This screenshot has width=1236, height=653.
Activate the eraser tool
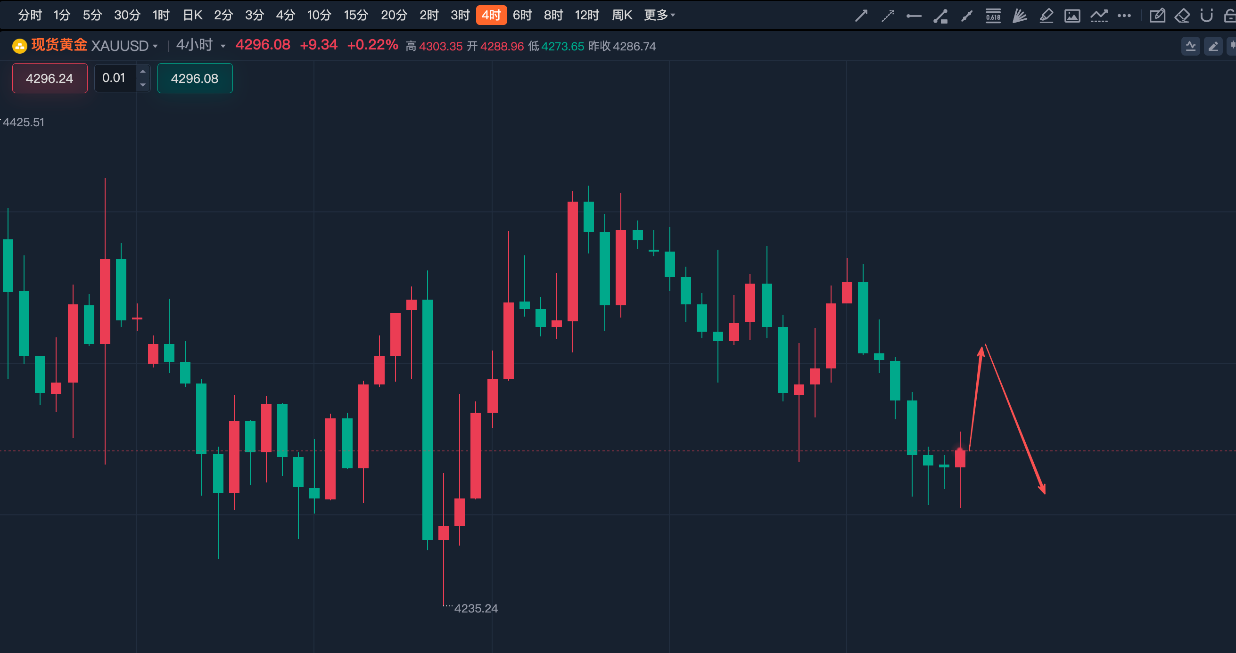pos(1182,16)
